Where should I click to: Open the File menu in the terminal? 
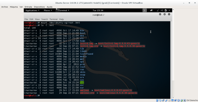pyautogui.click(x=26, y=19)
